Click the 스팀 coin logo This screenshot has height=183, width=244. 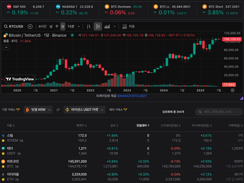click(3, 136)
